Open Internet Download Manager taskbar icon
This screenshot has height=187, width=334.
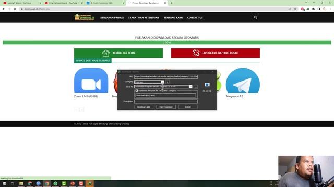click(90, 183)
